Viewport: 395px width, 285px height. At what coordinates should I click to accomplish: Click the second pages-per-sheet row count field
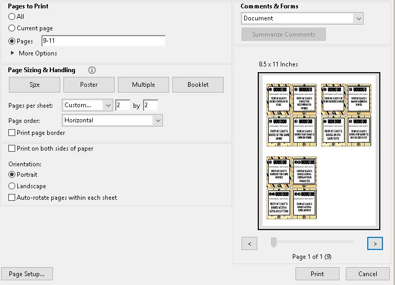click(x=151, y=105)
